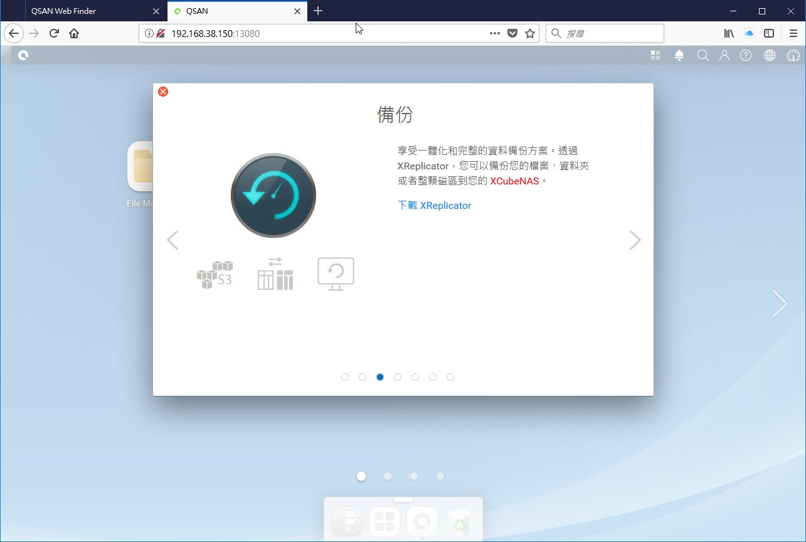Select the replication sync tables icon
806x542 pixels.
coord(275,274)
